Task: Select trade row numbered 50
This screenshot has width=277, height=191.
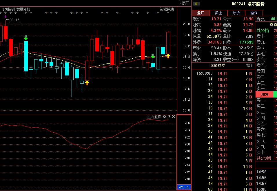Action: pyautogui.click(x=223, y=189)
